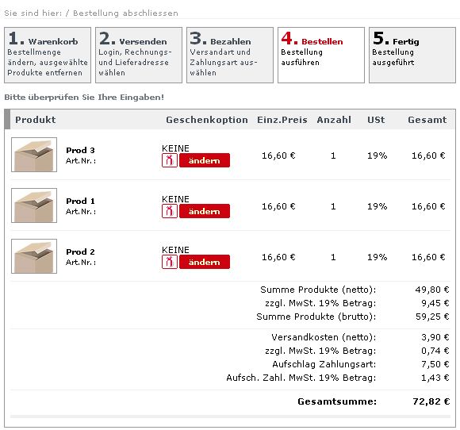Click the 1,43 € surcharge tax value
Viewport: 460px width, 430px height.
pyautogui.click(x=435, y=378)
